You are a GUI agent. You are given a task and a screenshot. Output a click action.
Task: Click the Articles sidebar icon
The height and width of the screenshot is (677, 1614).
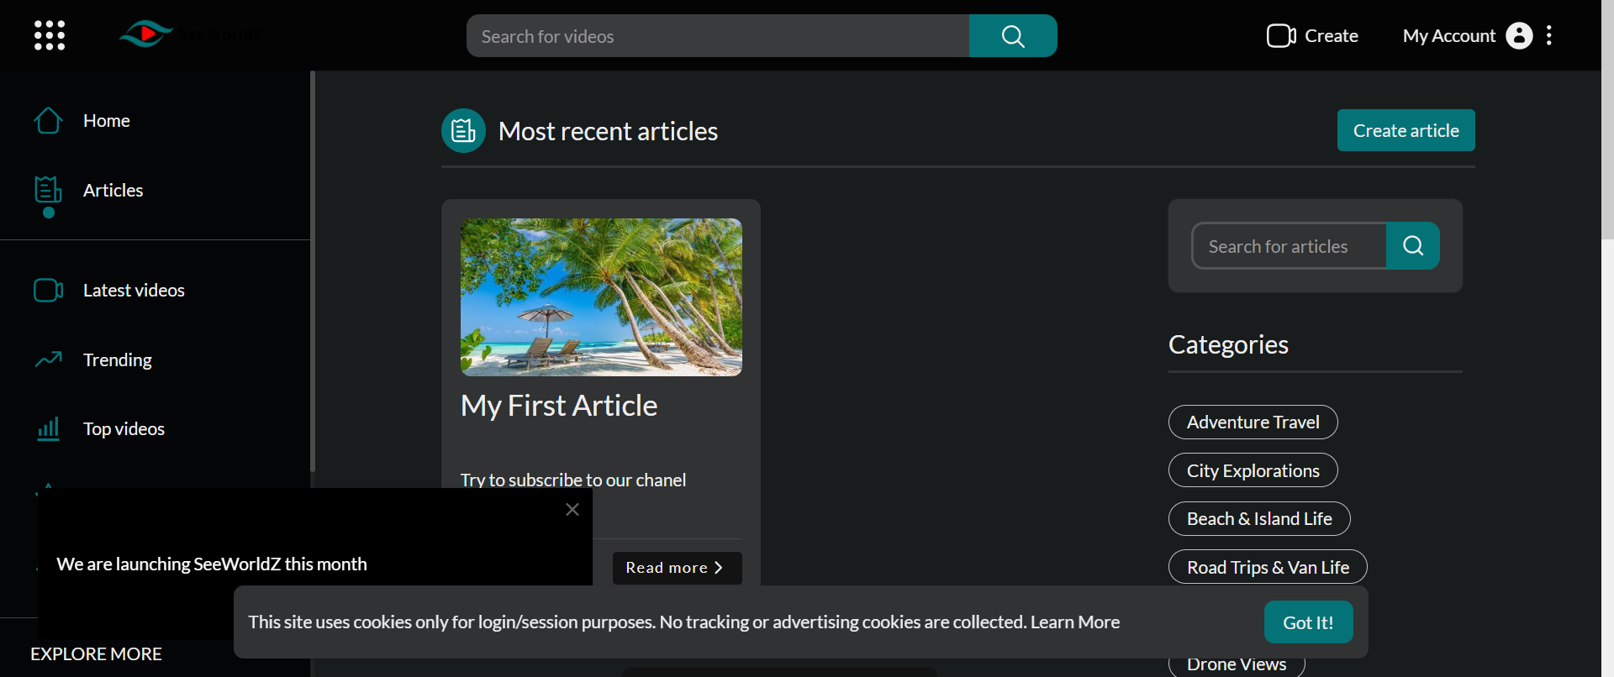[48, 191]
